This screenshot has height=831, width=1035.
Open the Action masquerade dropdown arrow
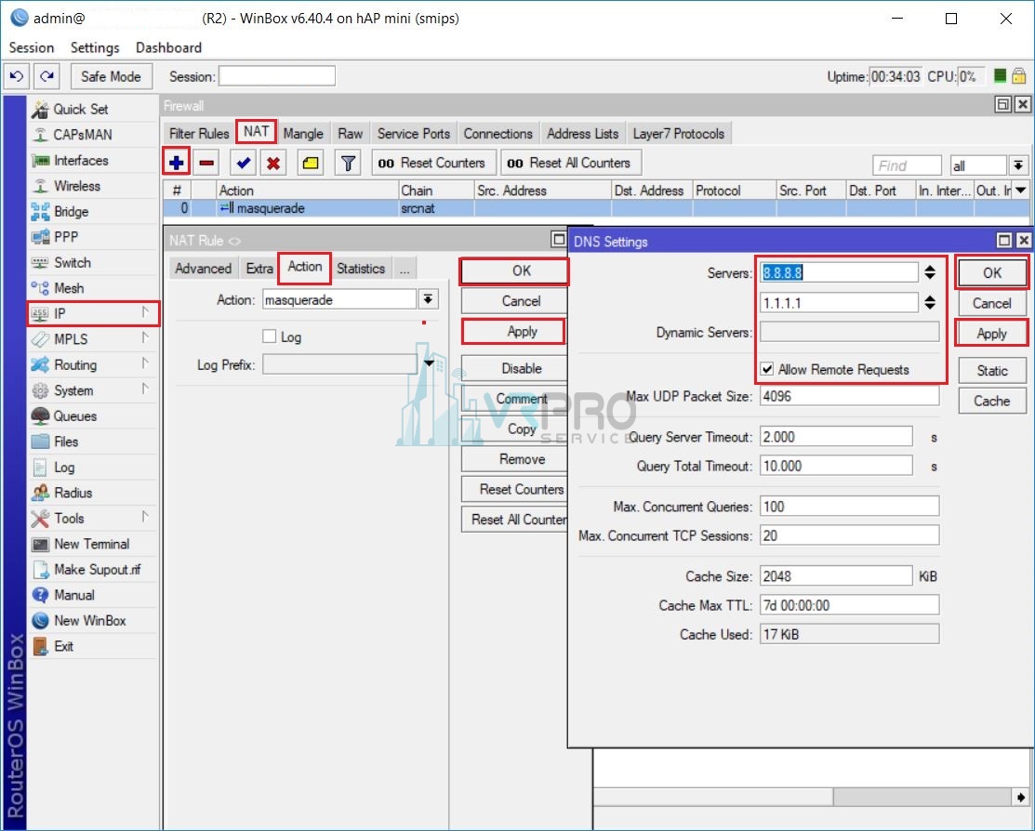coord(428,299)
